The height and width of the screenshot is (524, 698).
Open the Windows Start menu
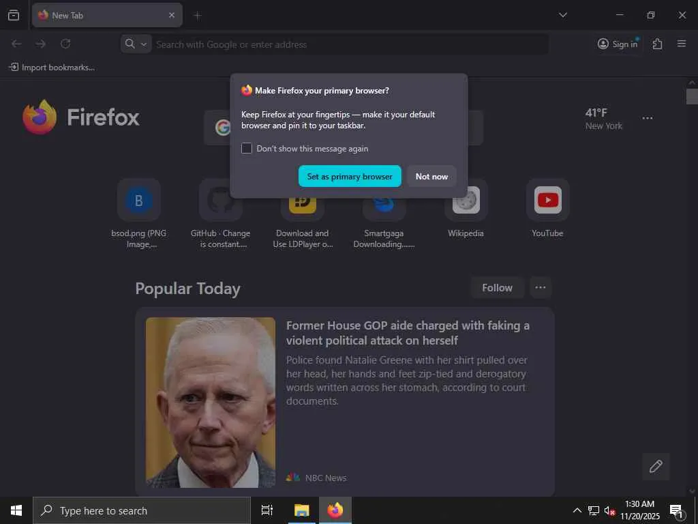pyautogui.click(x=16, y=510)
